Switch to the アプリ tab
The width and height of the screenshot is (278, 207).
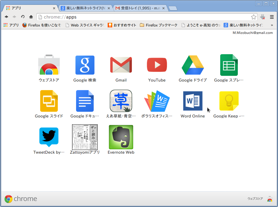pyautogui.click(x=30, y=8)
